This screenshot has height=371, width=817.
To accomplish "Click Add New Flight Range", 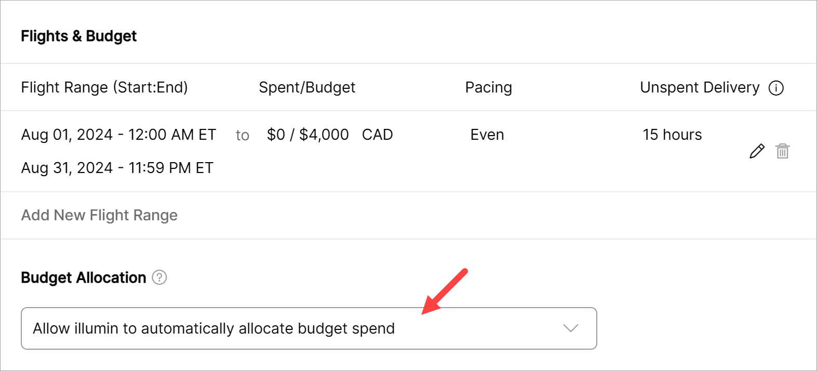I will coord(99,215).
